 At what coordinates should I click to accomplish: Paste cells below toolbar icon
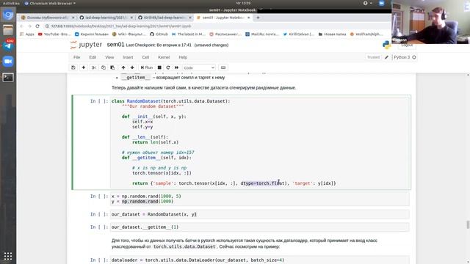coord(112,67)
